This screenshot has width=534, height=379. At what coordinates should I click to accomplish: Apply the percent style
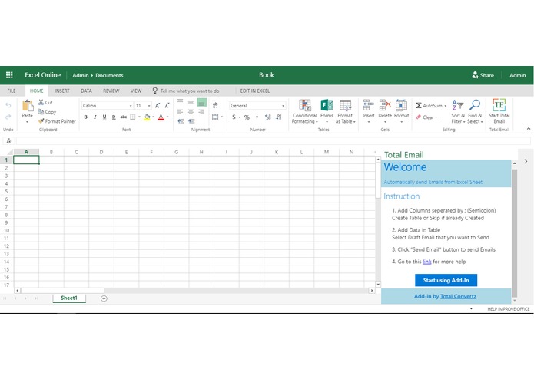click(x=247, y=117)
